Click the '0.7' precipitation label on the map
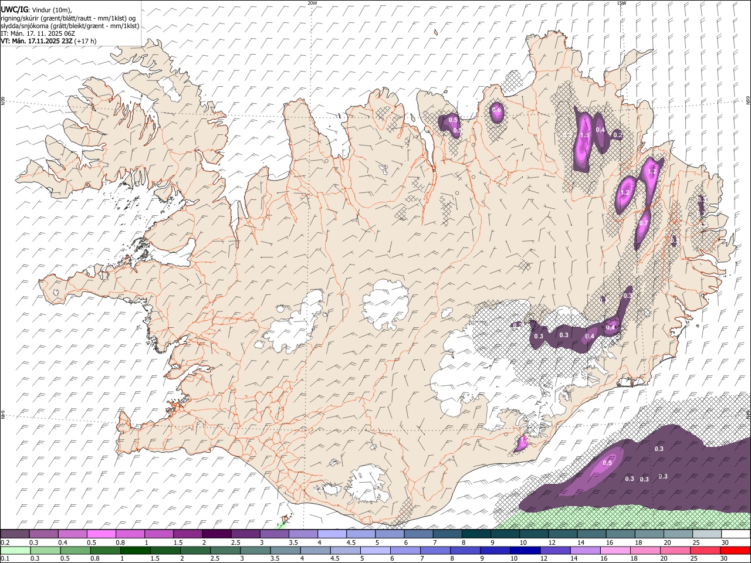Viewport: 751px width, 563px height. [644, 223]
